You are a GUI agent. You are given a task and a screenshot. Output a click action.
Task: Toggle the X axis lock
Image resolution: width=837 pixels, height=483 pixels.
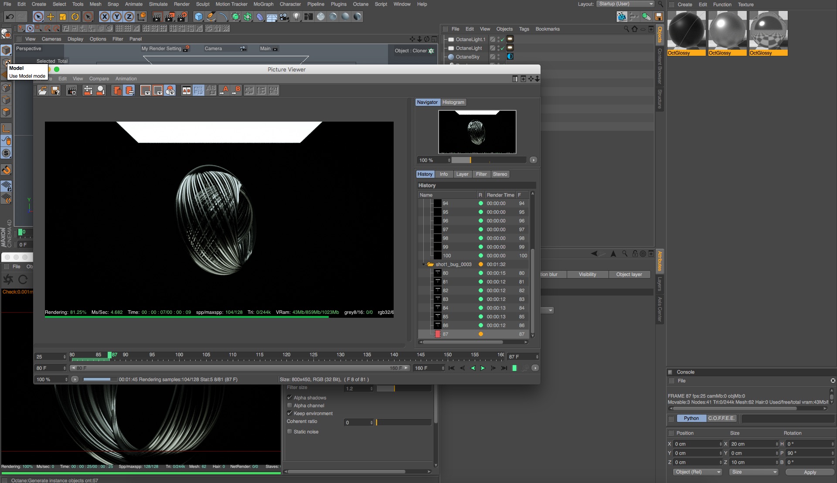pos(104,17)
